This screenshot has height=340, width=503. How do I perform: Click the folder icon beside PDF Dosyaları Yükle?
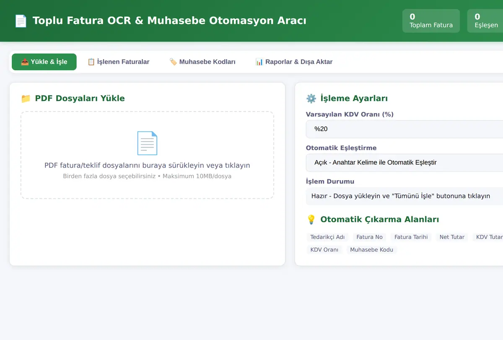(x=26, y=99)
